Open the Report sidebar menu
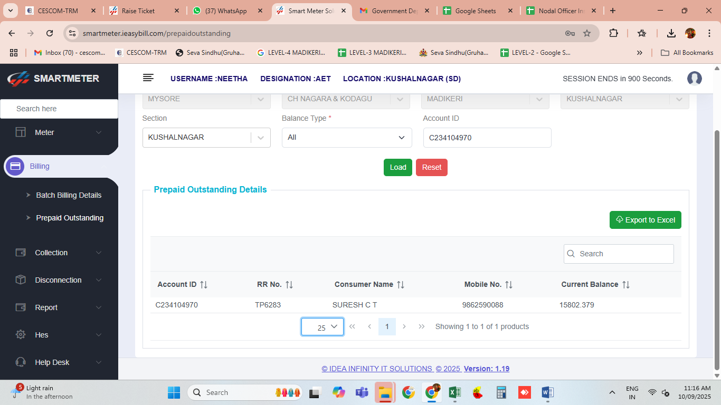 pyautogui.click(x=59, y=307)
